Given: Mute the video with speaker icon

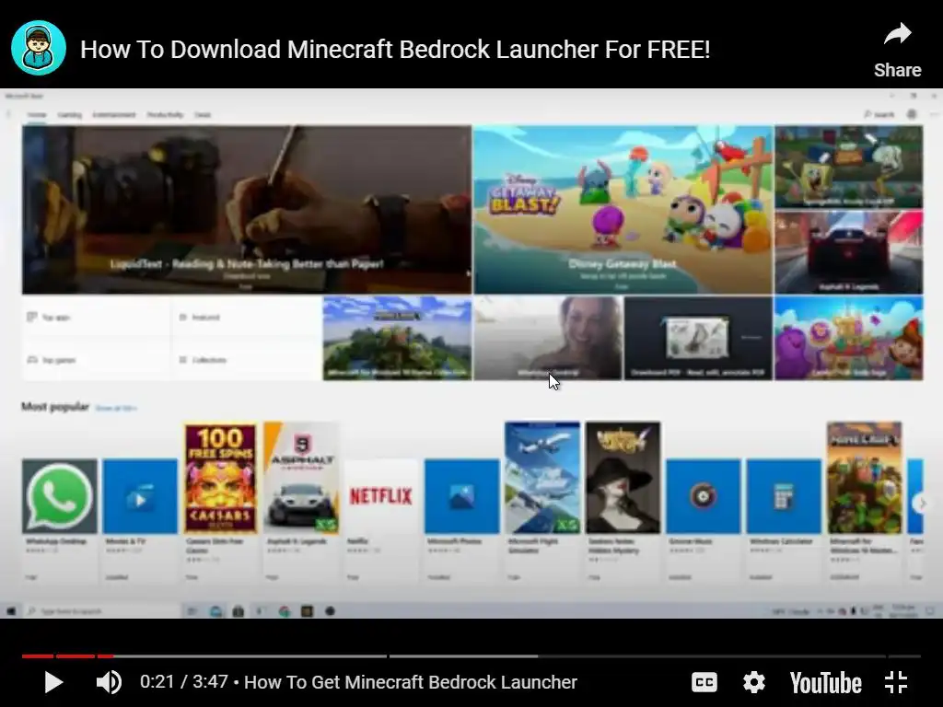Looking at the screenshot, I should tap(109, 682).
